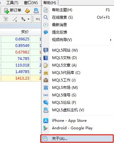The height and width of the screenshot is (143, 114).
Task: Click the blue book icon for MQL5文档
Action: pyautogui.click(x=46, y=58)
